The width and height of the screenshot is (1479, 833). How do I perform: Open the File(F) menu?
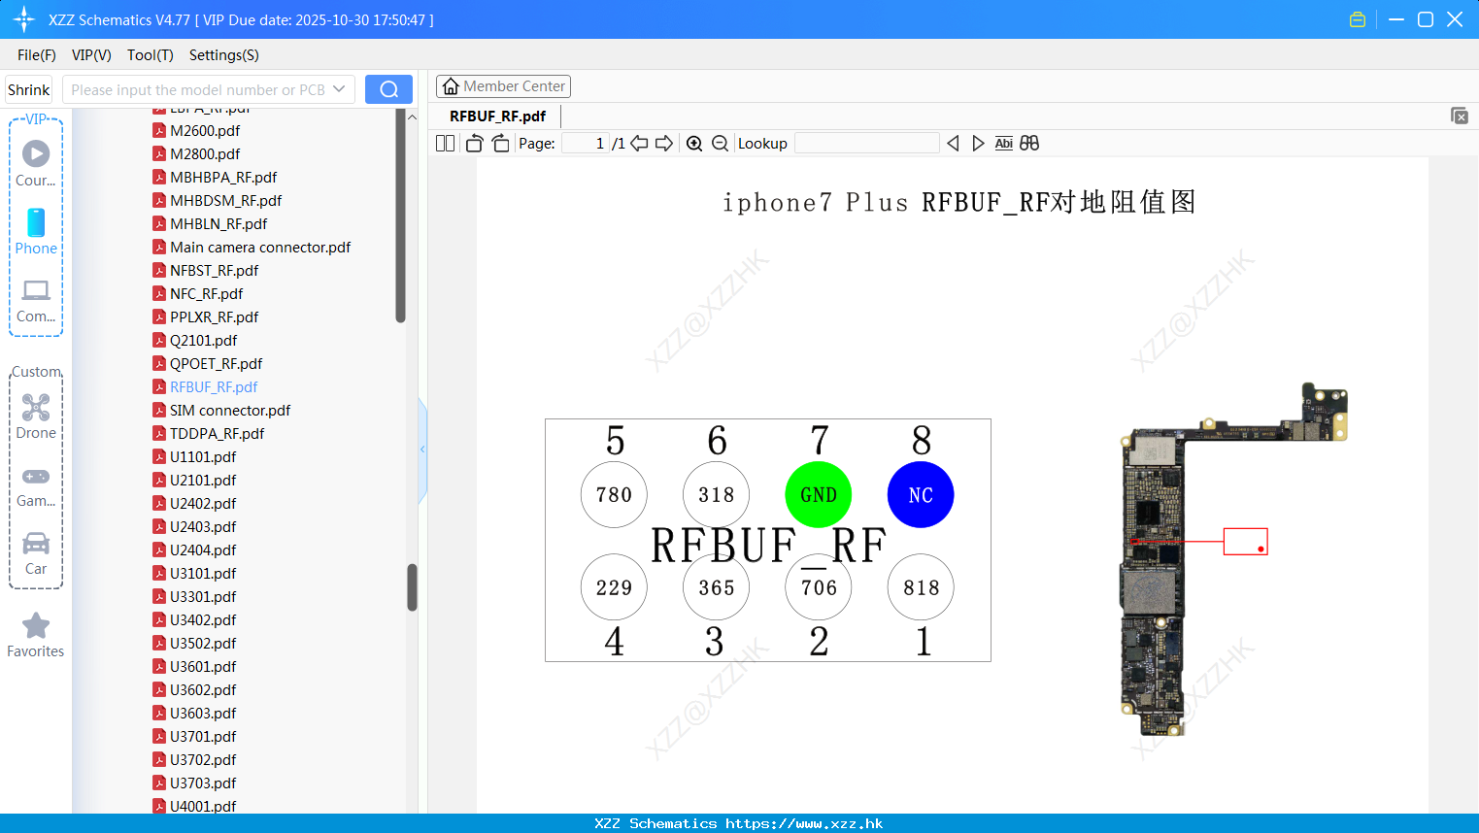click(x=37, y=55)
